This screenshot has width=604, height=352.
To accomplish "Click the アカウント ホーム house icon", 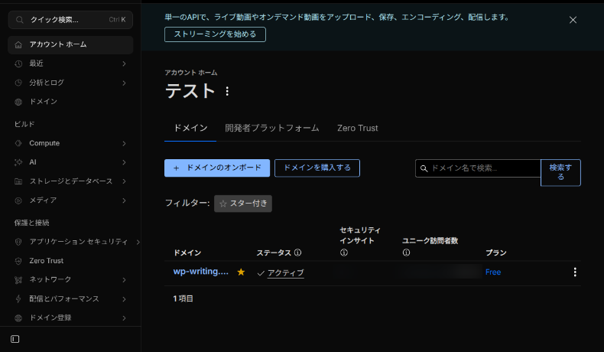I will (18, 44).
